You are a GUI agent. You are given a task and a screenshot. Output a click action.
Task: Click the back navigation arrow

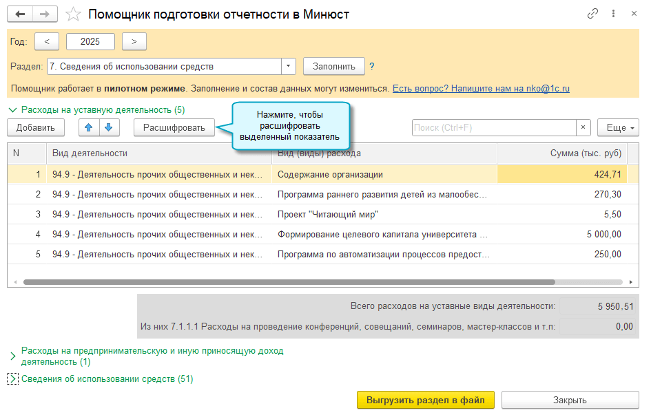tap(20, 14)
